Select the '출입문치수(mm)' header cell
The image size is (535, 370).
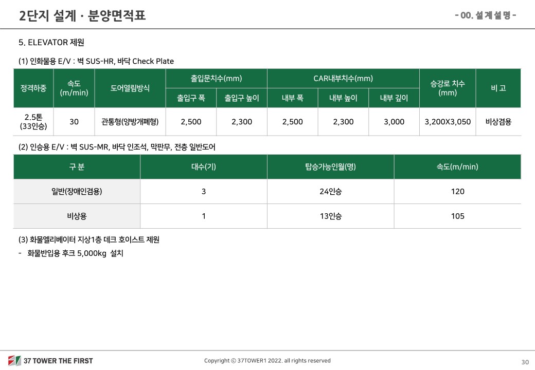tap(216, 79)
